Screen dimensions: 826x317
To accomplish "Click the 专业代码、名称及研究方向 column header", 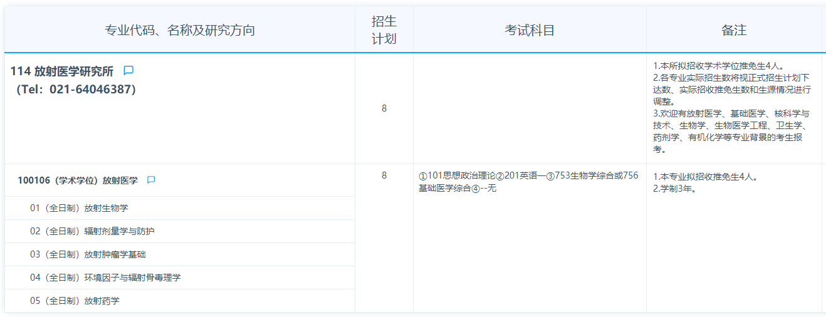I will pyautogui.click(x=180, y=30).
